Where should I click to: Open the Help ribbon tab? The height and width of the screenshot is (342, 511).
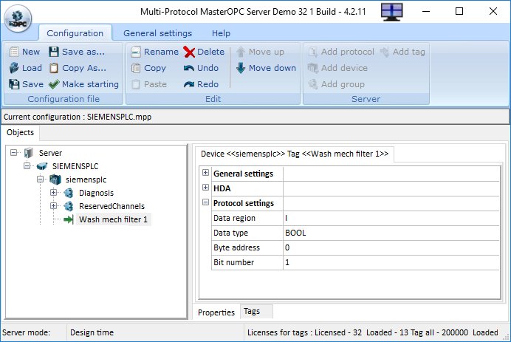222,33
